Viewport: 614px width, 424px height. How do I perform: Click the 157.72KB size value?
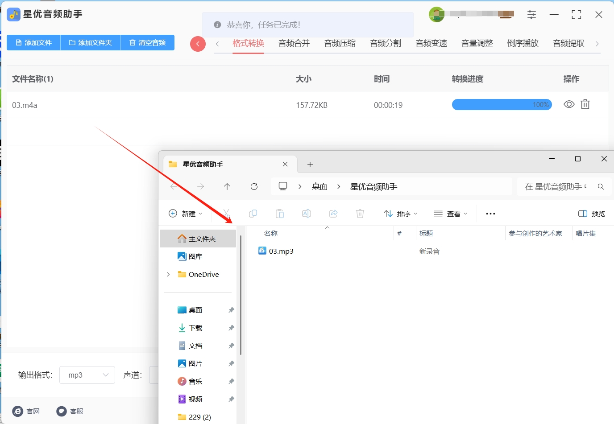click(311, 105)
